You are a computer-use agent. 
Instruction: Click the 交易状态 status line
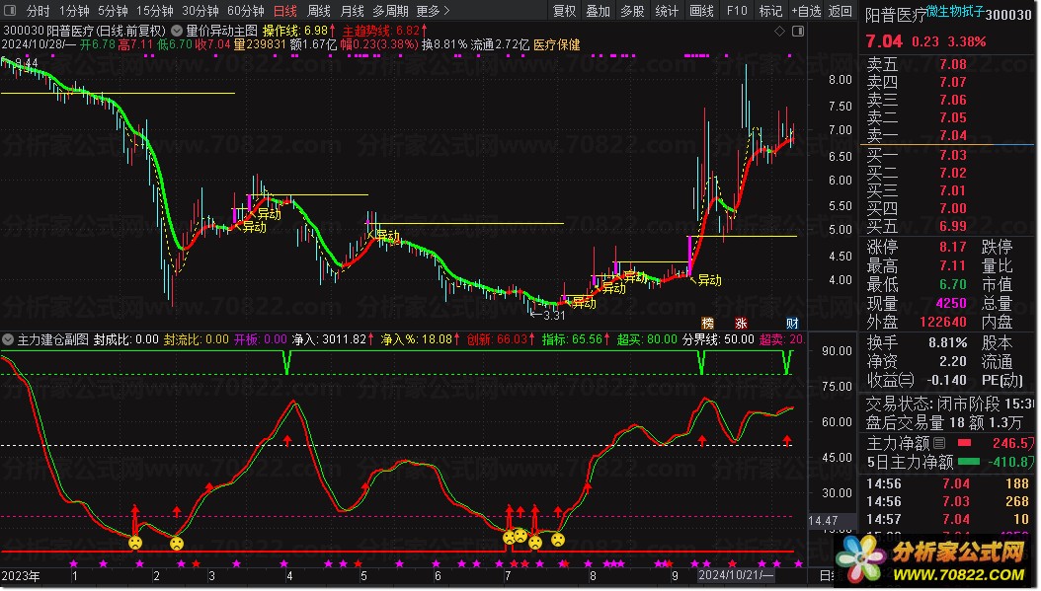[950, 404]
